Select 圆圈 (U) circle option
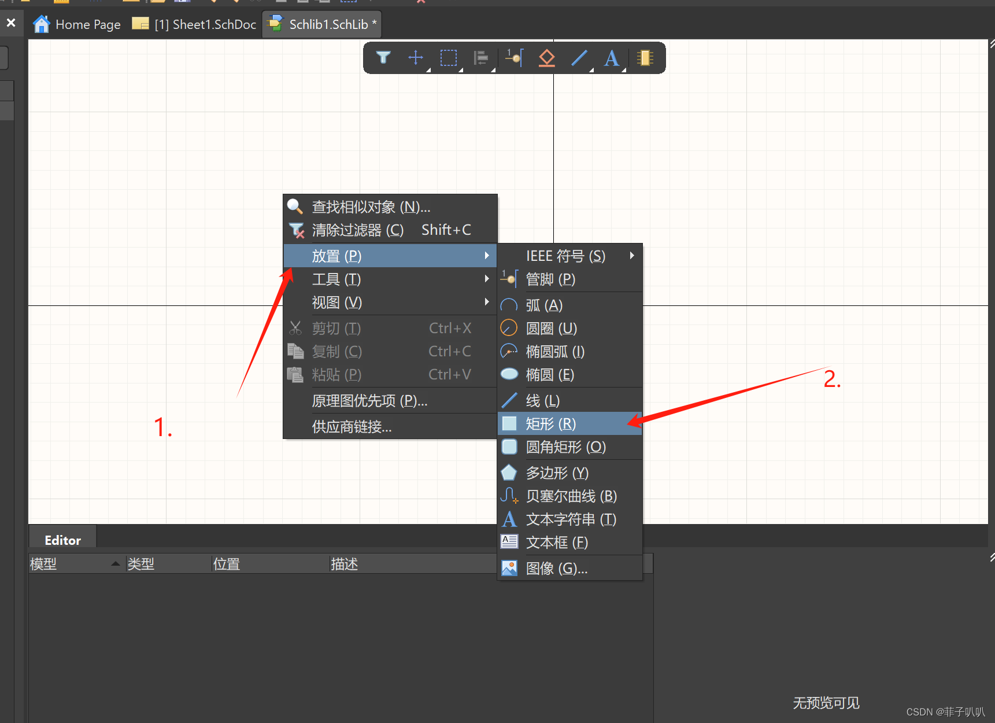 tap(570, 328)
